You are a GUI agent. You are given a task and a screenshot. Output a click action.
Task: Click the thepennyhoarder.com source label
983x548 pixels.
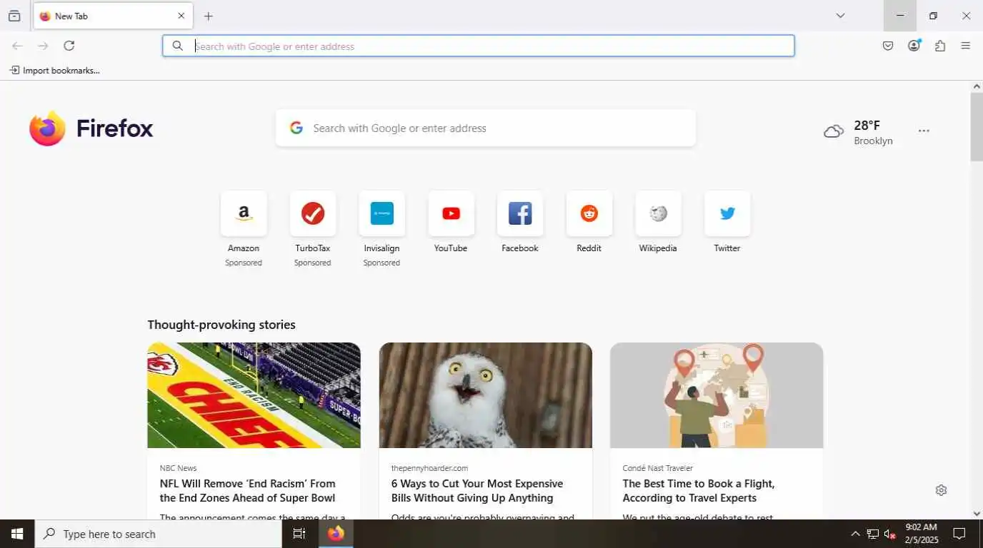tap(429, 468)
